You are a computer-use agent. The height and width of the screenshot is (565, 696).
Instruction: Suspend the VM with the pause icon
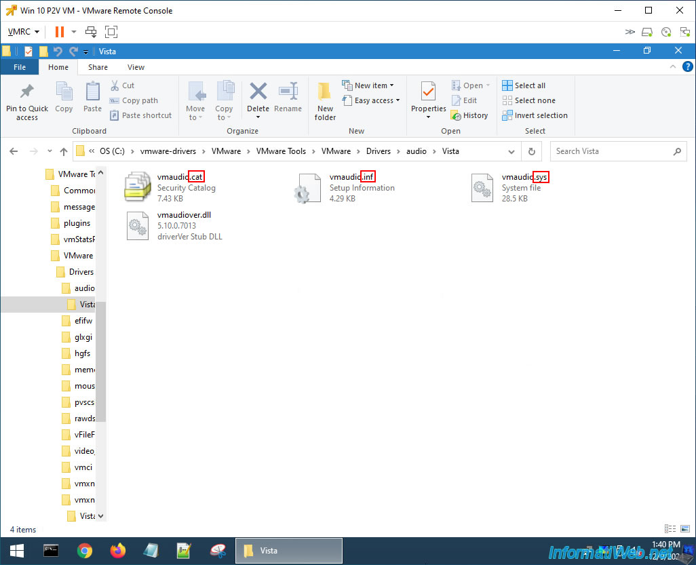[60, 31]
